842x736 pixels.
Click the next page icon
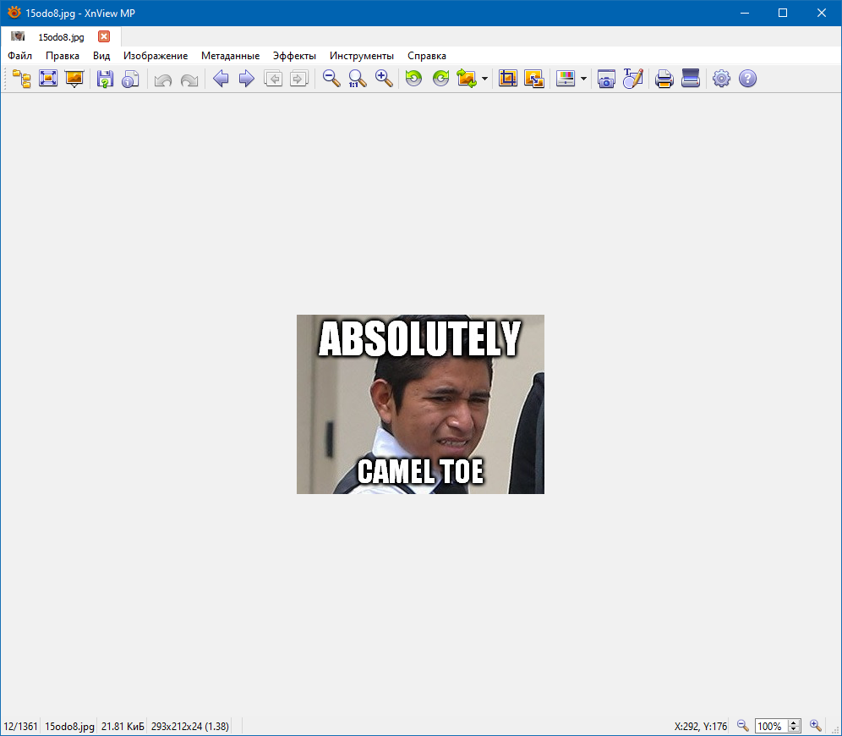[x=298, y=79]
